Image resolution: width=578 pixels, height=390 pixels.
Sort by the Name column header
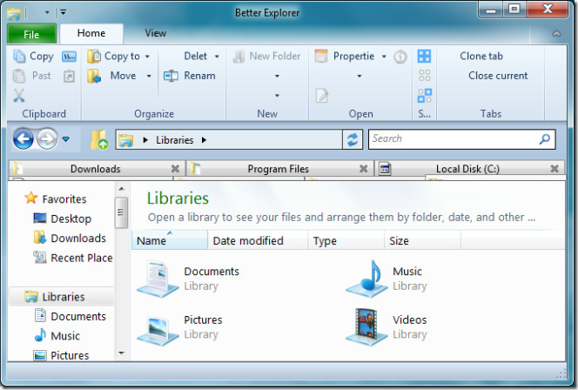(170, 241)
